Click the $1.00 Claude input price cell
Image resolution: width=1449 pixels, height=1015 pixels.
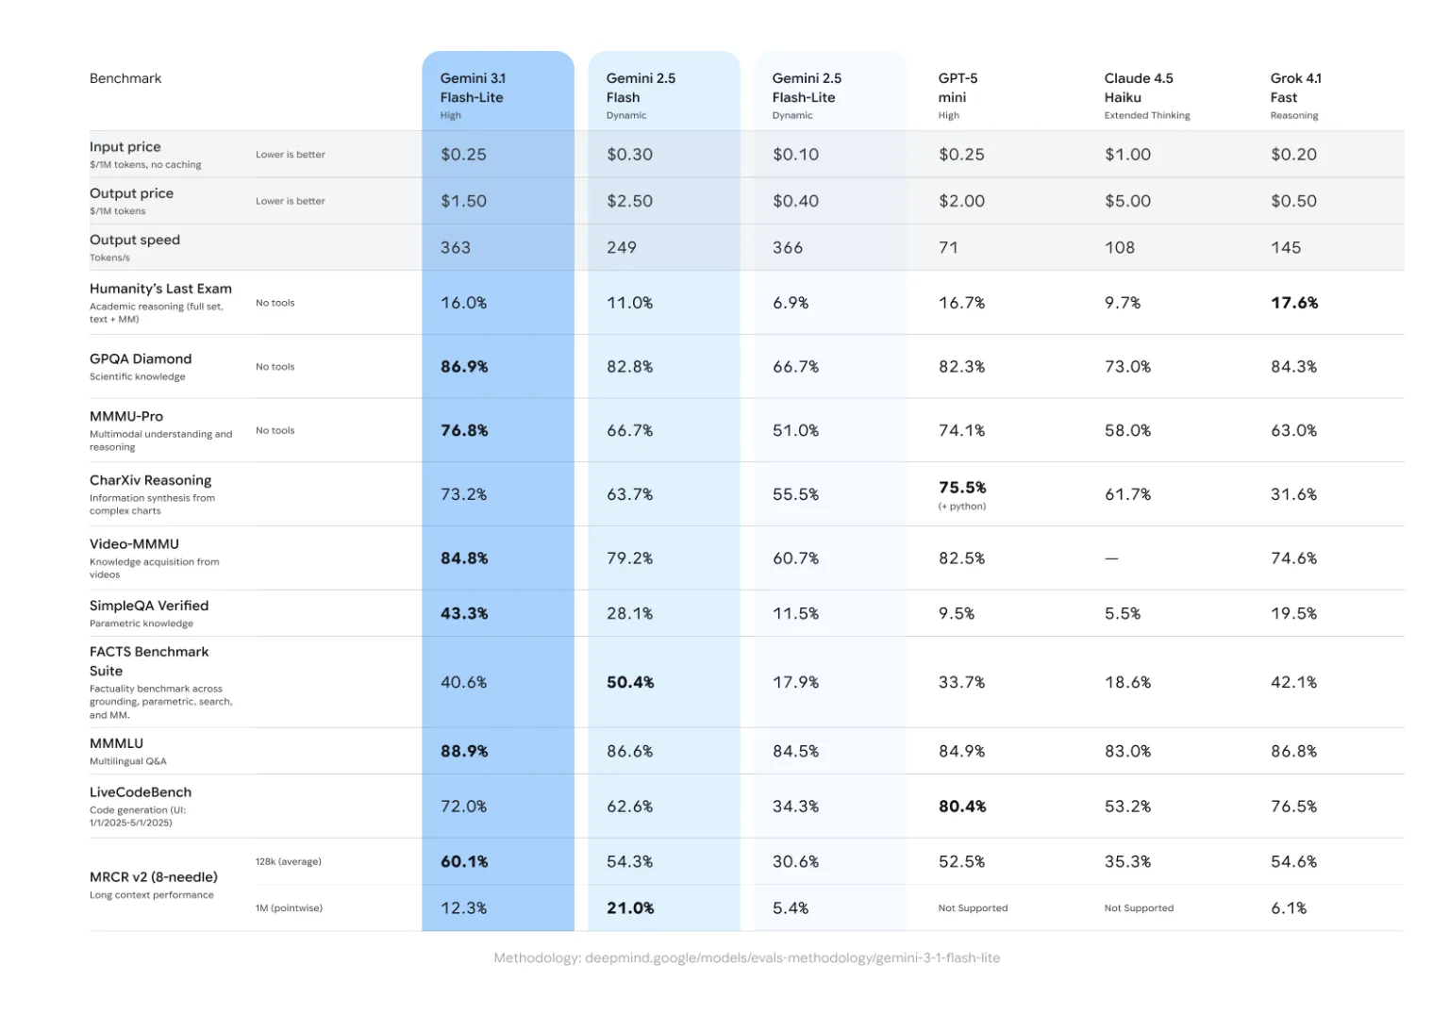(x=1127, y=155)
